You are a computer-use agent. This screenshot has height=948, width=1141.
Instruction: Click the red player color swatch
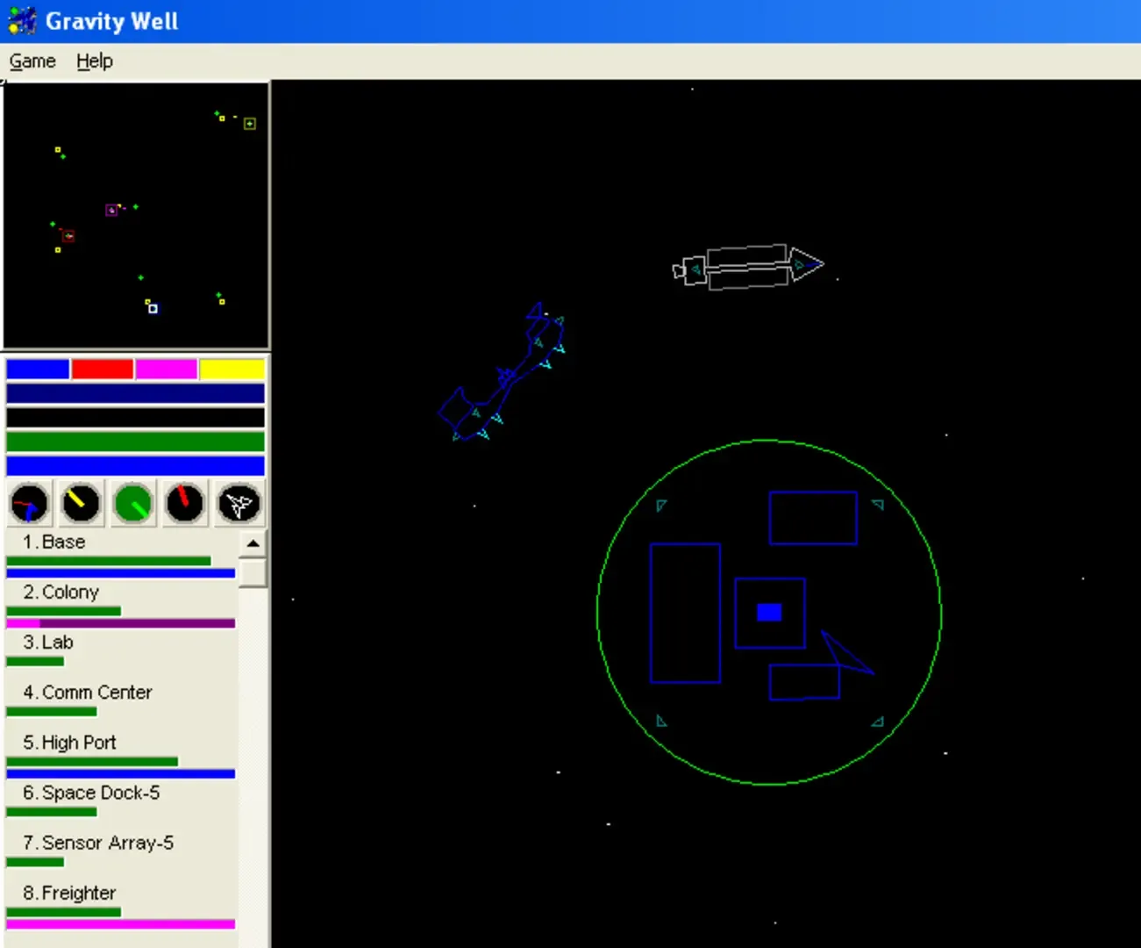103,370
